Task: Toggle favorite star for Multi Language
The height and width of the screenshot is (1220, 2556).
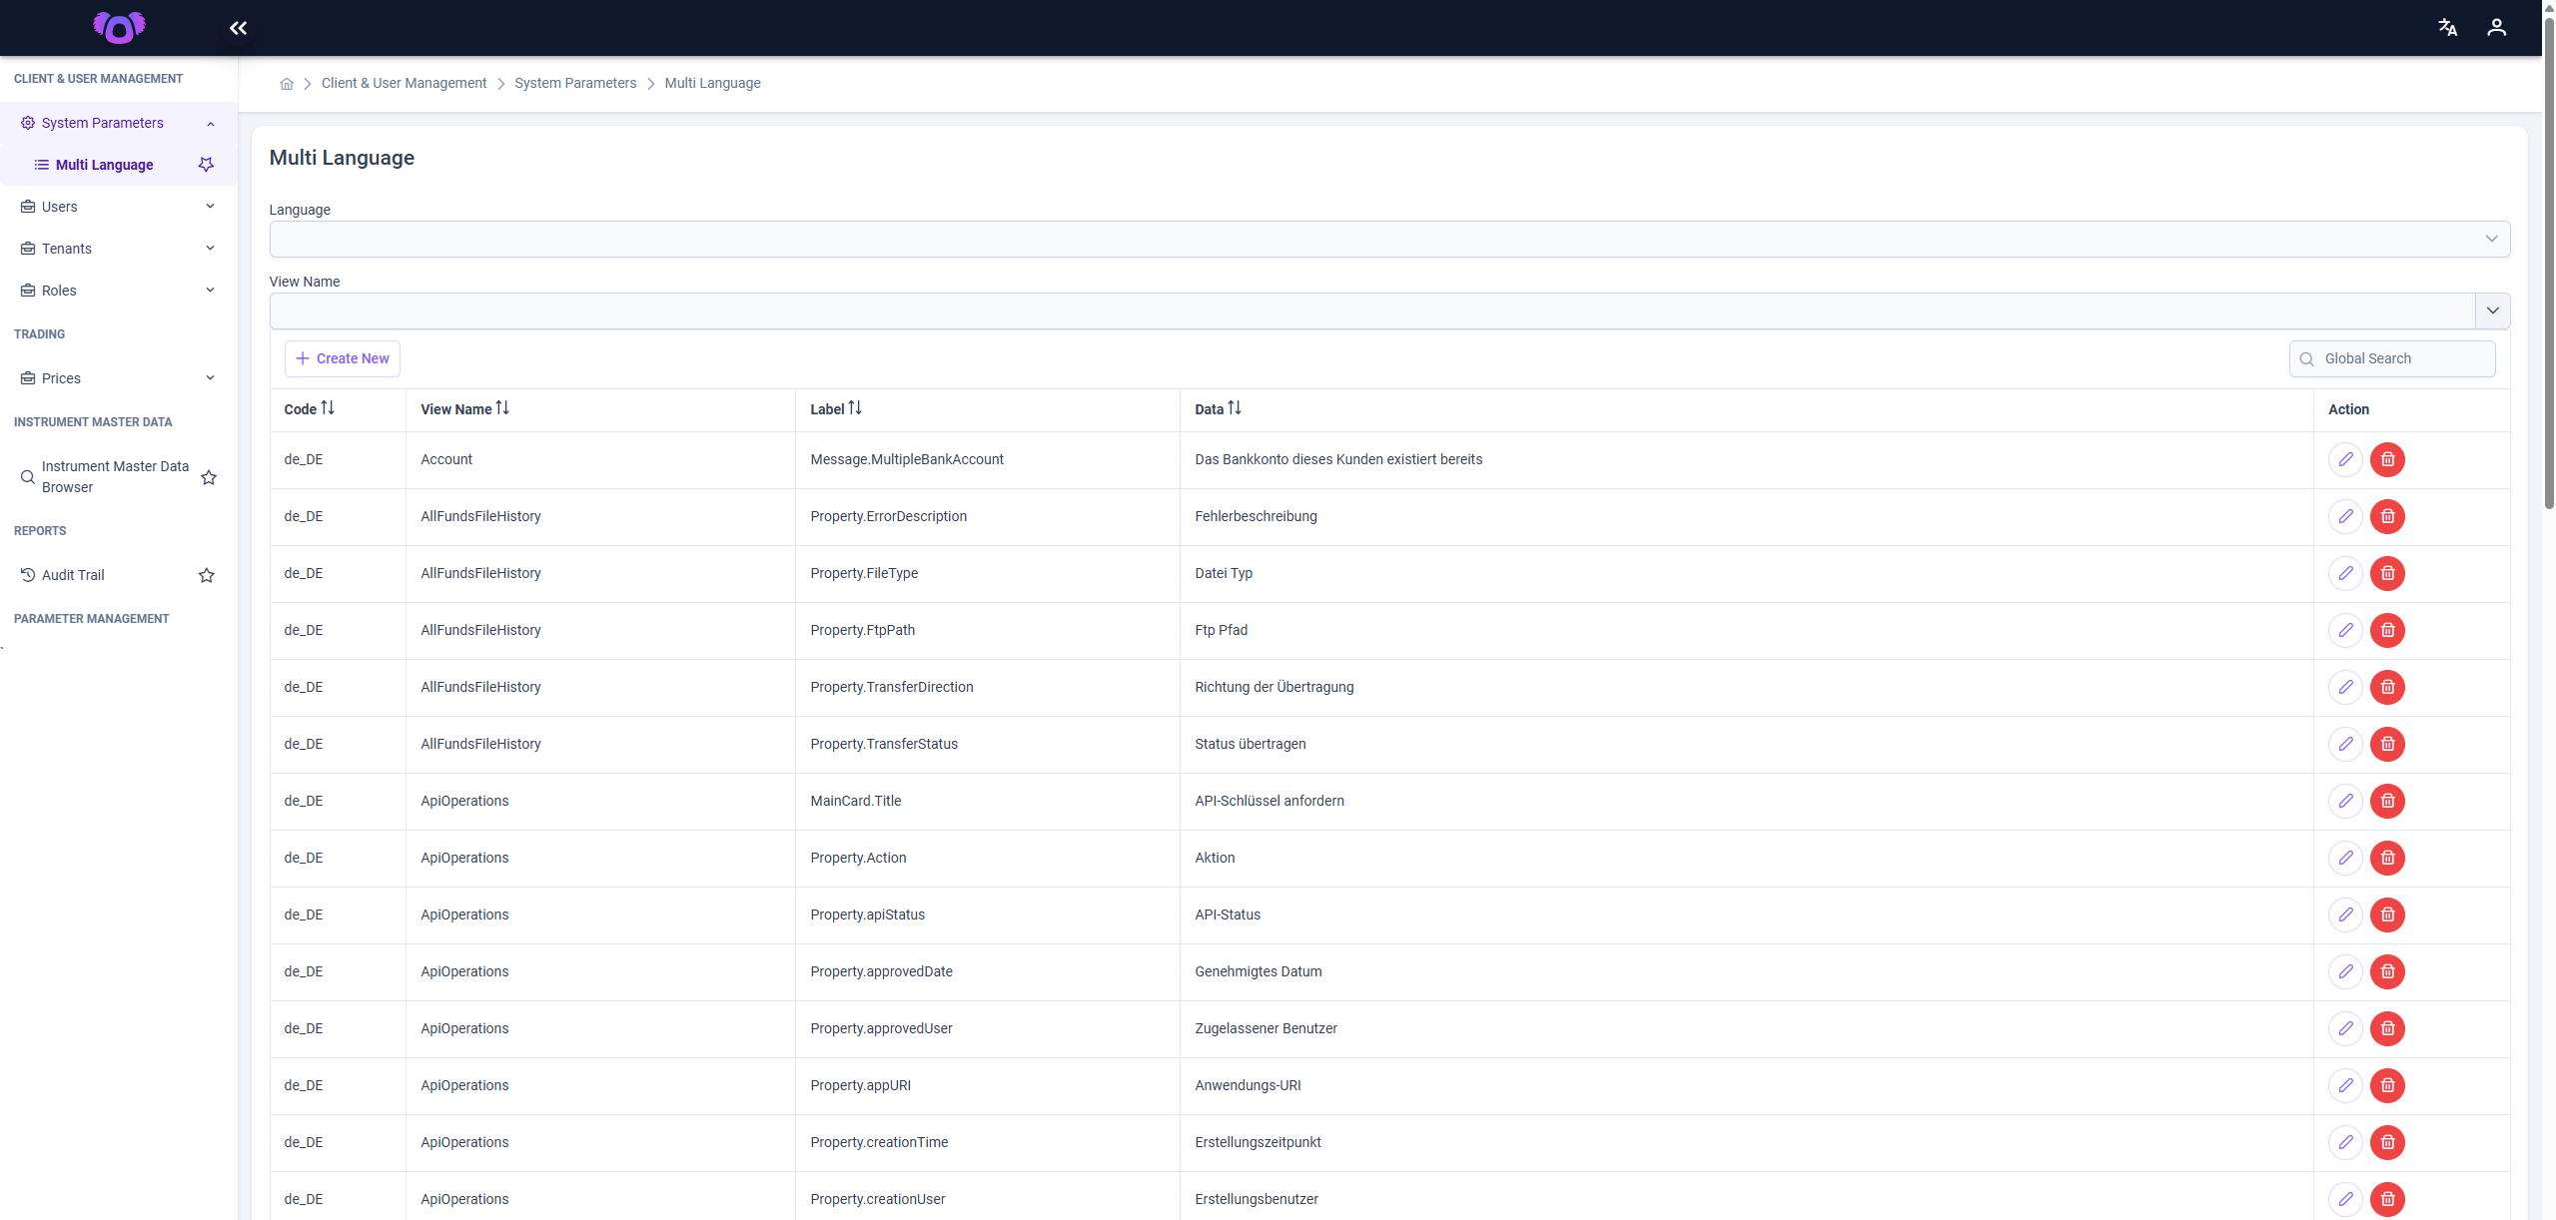Action: tap(206, 165)
